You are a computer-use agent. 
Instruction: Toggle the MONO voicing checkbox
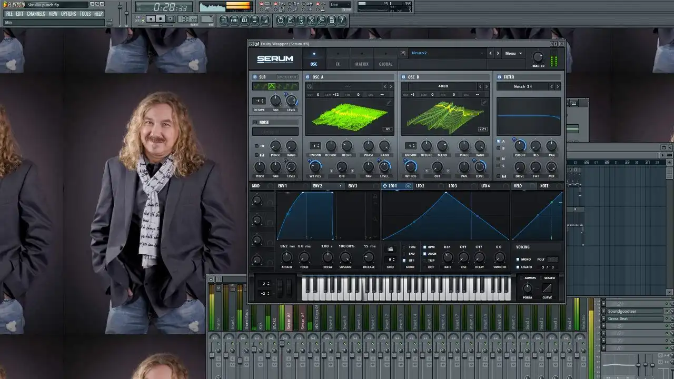point(518,260)
